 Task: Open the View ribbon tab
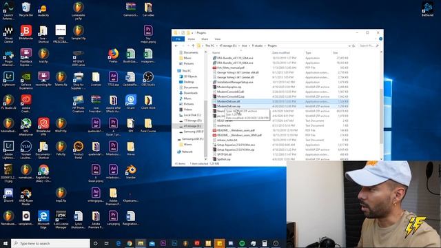(x=218, y=39)
